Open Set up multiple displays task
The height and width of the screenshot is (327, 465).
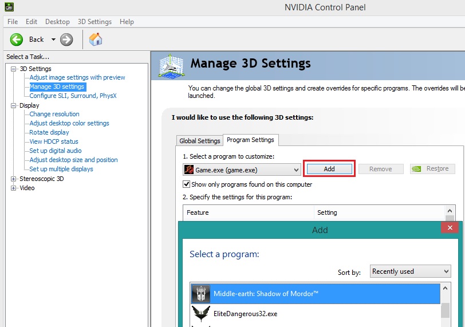pyautogui.click(x=61, y=169)
